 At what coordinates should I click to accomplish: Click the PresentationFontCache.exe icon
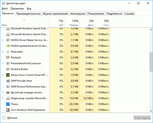point(8,63)
